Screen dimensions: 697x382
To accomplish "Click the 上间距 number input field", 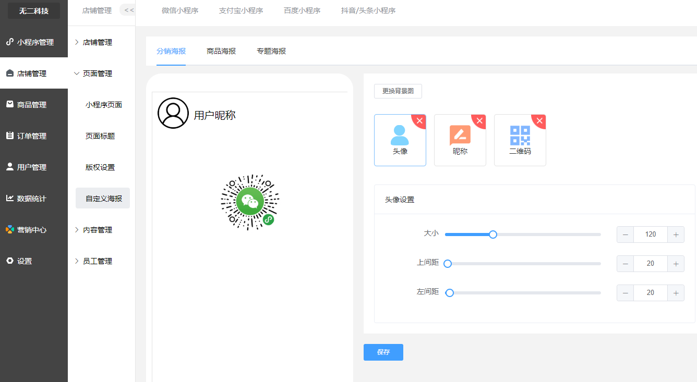I will pos(651,264).
